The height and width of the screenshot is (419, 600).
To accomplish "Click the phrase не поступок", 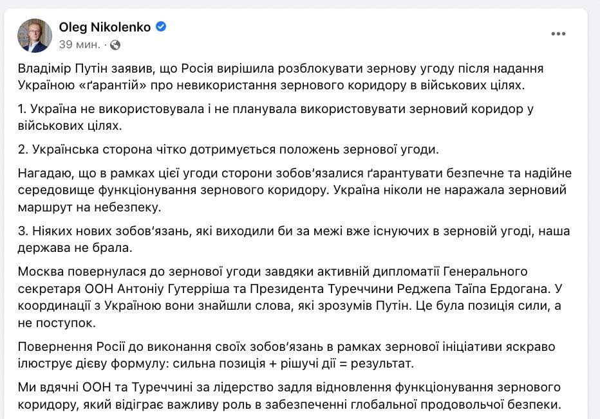I will (x=56, y=323).
